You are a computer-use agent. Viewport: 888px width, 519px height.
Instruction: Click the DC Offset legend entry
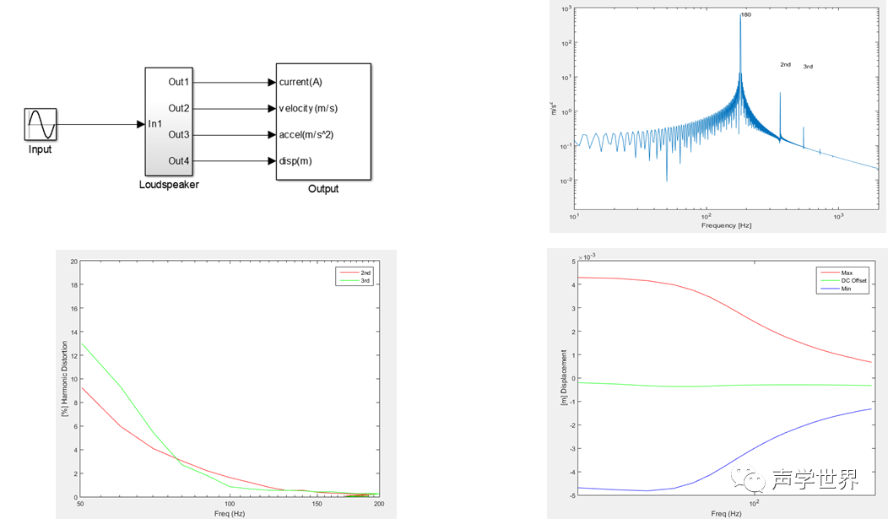(x=854, y=280)
